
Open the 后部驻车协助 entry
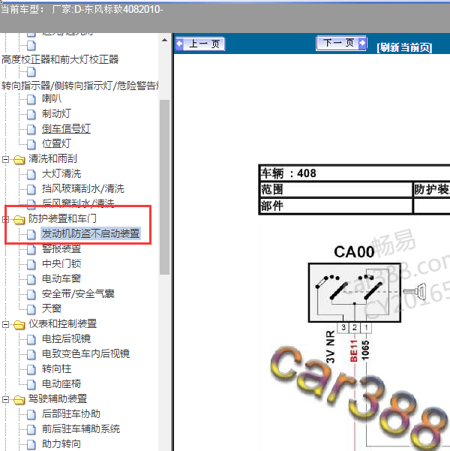click(x=71, y=414)
